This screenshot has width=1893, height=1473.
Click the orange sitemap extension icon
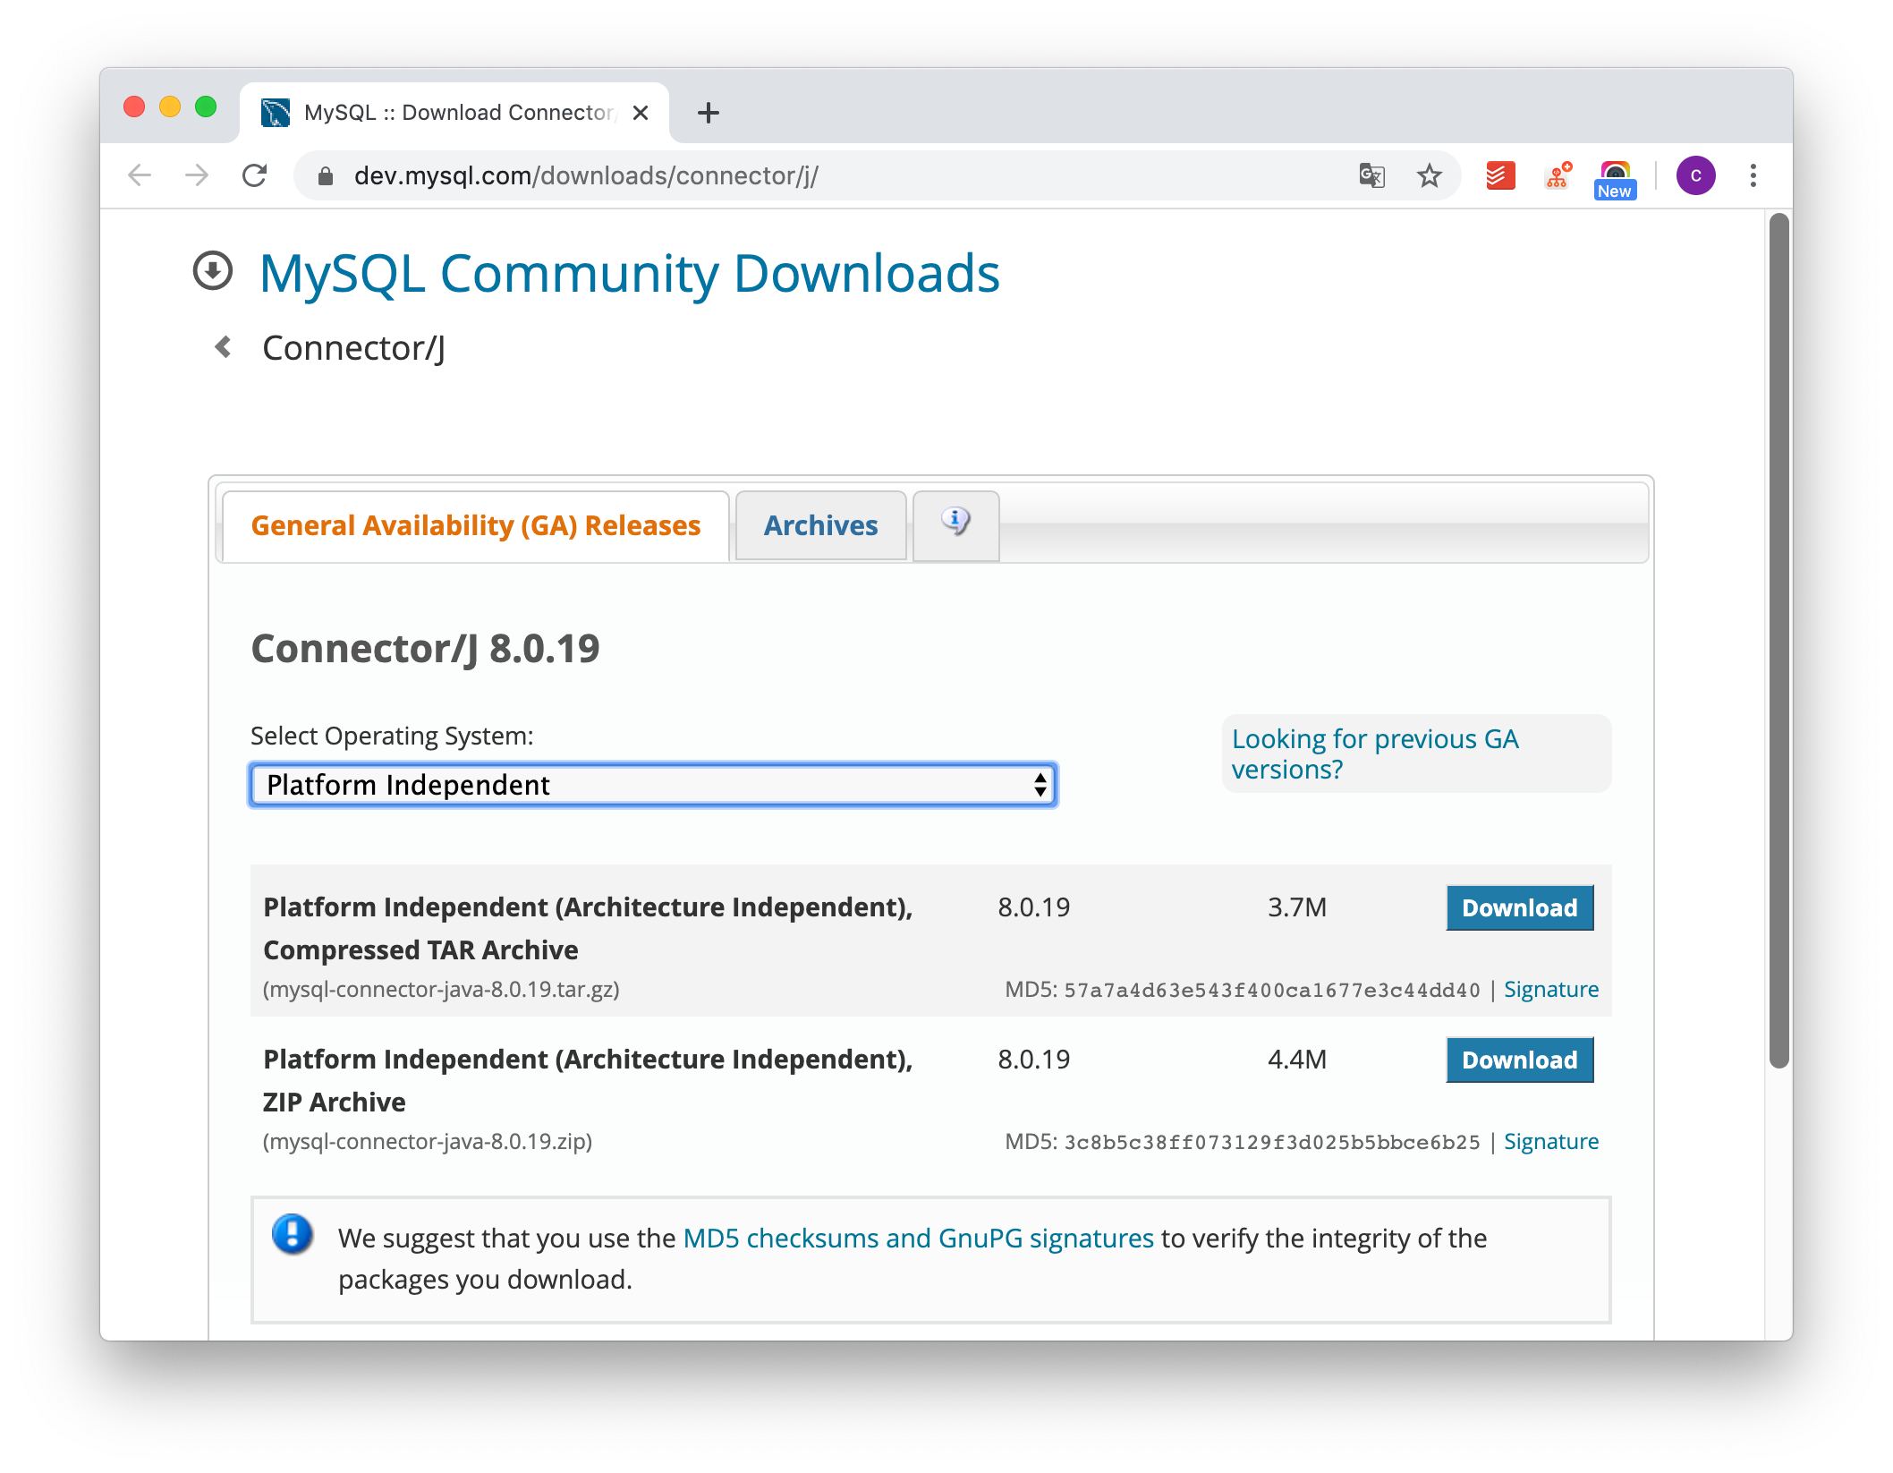click(x=1558, y=175)
